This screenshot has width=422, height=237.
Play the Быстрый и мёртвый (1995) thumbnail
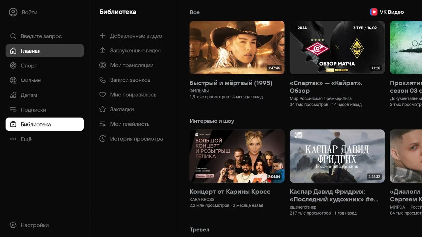tap(237, 47)
